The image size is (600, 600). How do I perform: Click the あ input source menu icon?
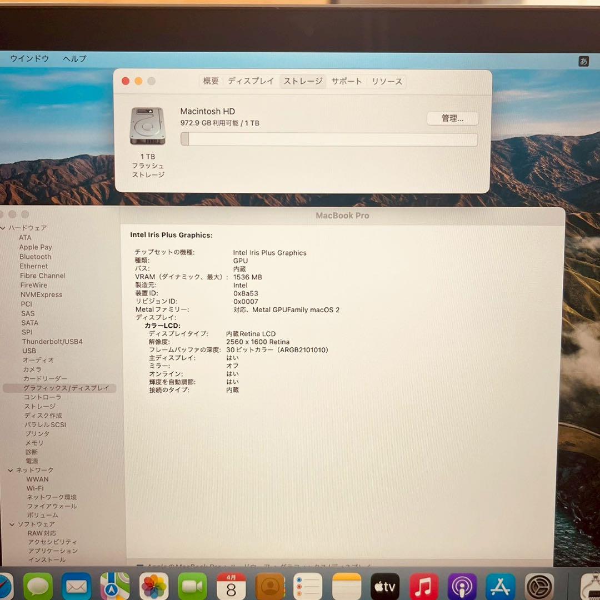(583, 61)
